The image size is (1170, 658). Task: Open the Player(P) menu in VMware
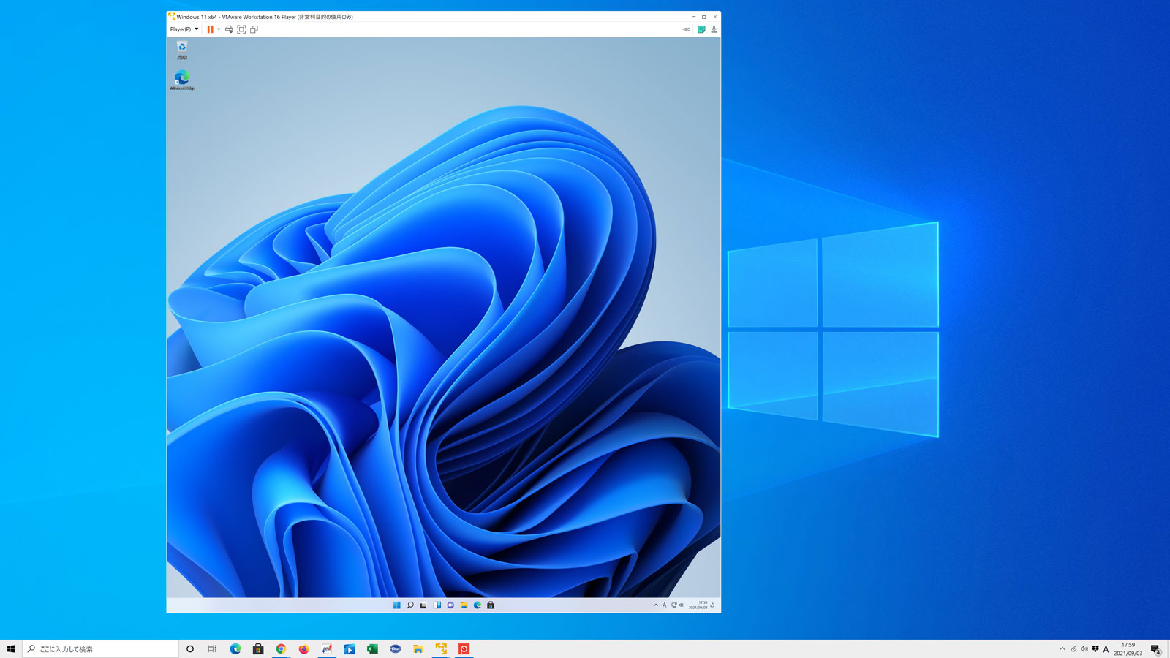coord(184,29)
